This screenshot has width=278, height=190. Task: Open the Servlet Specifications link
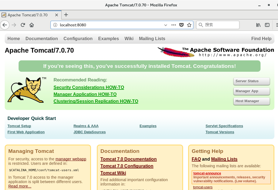tap(224, 126)
